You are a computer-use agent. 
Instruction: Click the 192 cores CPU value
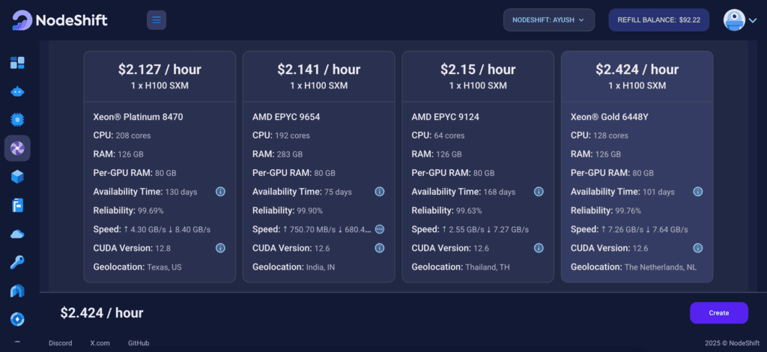pyautogui.click(x=292, y=136)
